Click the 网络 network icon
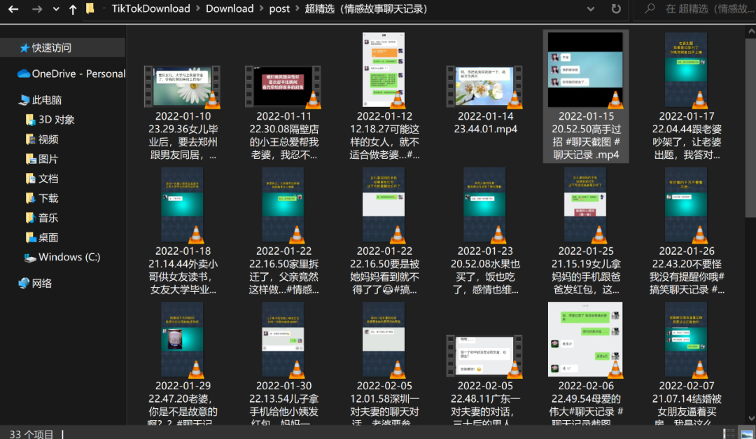Viewport: 756px width, 439px height. (24, 283)
